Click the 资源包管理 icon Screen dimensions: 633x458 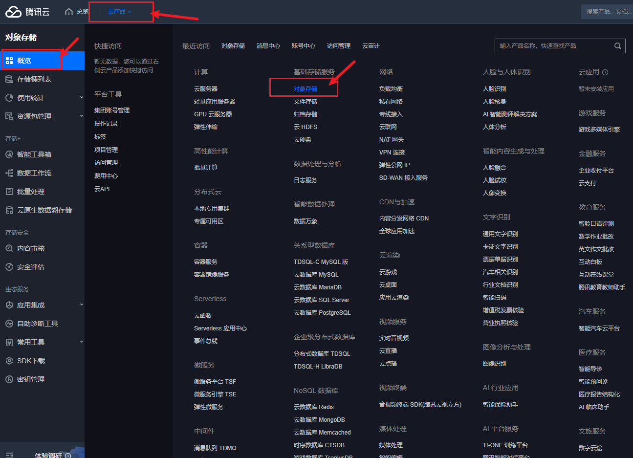pos(9,116)
